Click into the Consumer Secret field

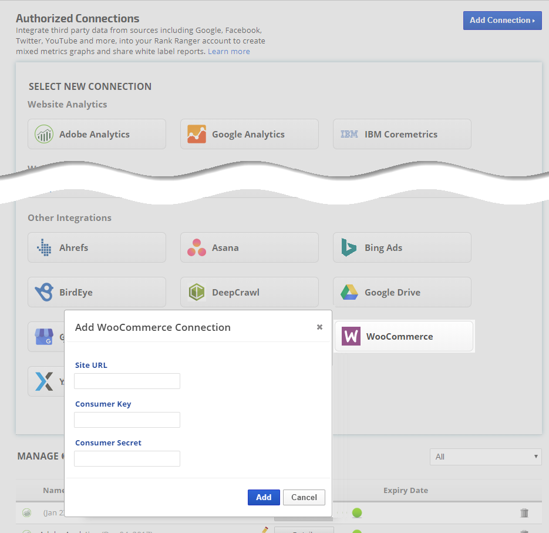pos(127,459)
